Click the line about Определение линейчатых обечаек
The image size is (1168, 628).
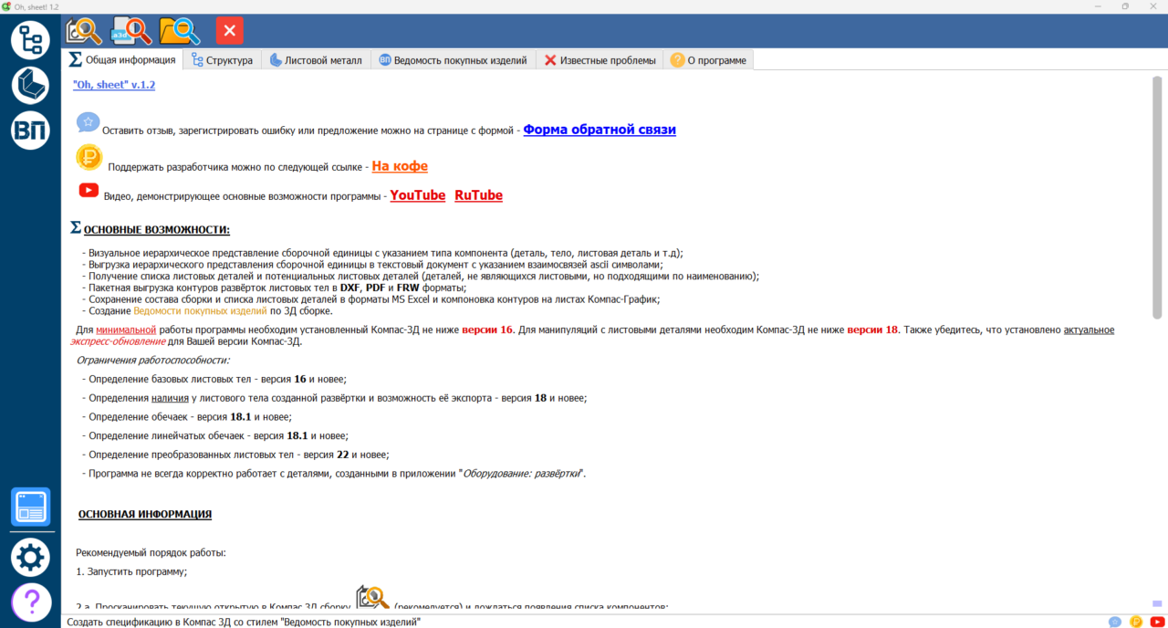tap(214, 435)
